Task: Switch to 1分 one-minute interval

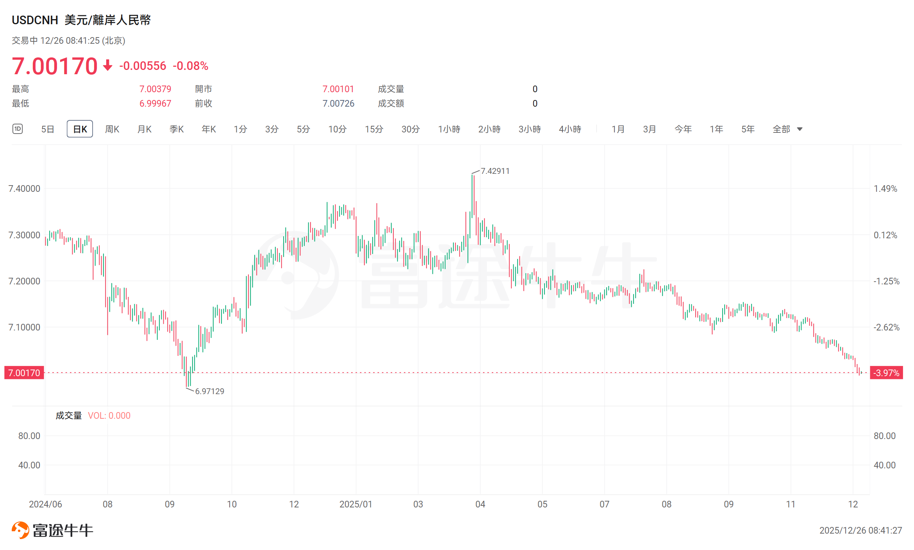Action: point(240,129)
